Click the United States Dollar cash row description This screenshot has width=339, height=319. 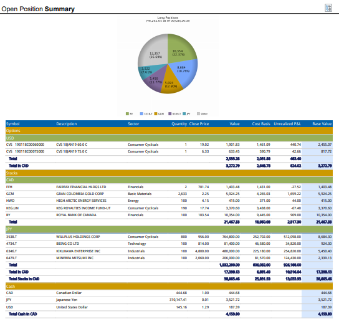[x=72, y=307]
